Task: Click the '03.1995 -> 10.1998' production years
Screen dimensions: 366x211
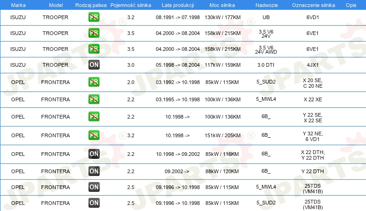Action: (178, 99)
